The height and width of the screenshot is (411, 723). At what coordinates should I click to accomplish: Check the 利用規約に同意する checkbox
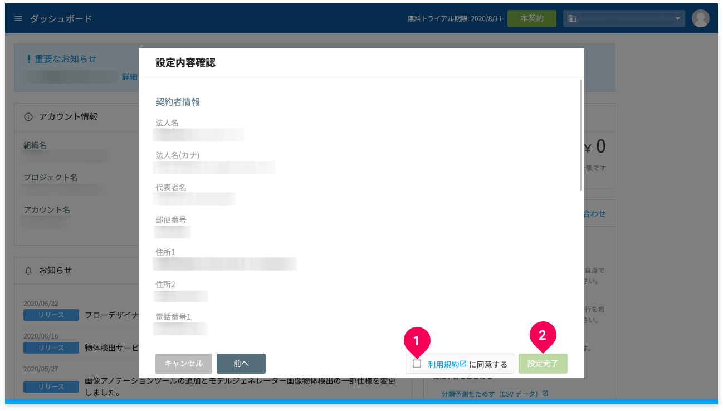tap(417, 364)
